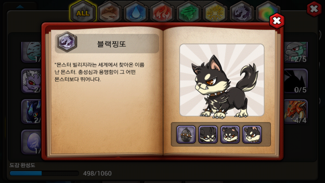
Task: Select the fourth evolution collared dog thumbnail
Action: 252,134
